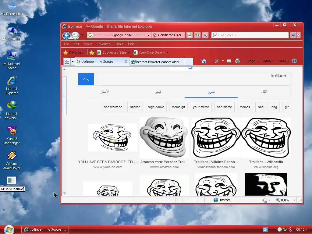This screenshot has width=312, height=234.
Task: Click Trollface Villains Fanon result title
Action: coord(216,162)
